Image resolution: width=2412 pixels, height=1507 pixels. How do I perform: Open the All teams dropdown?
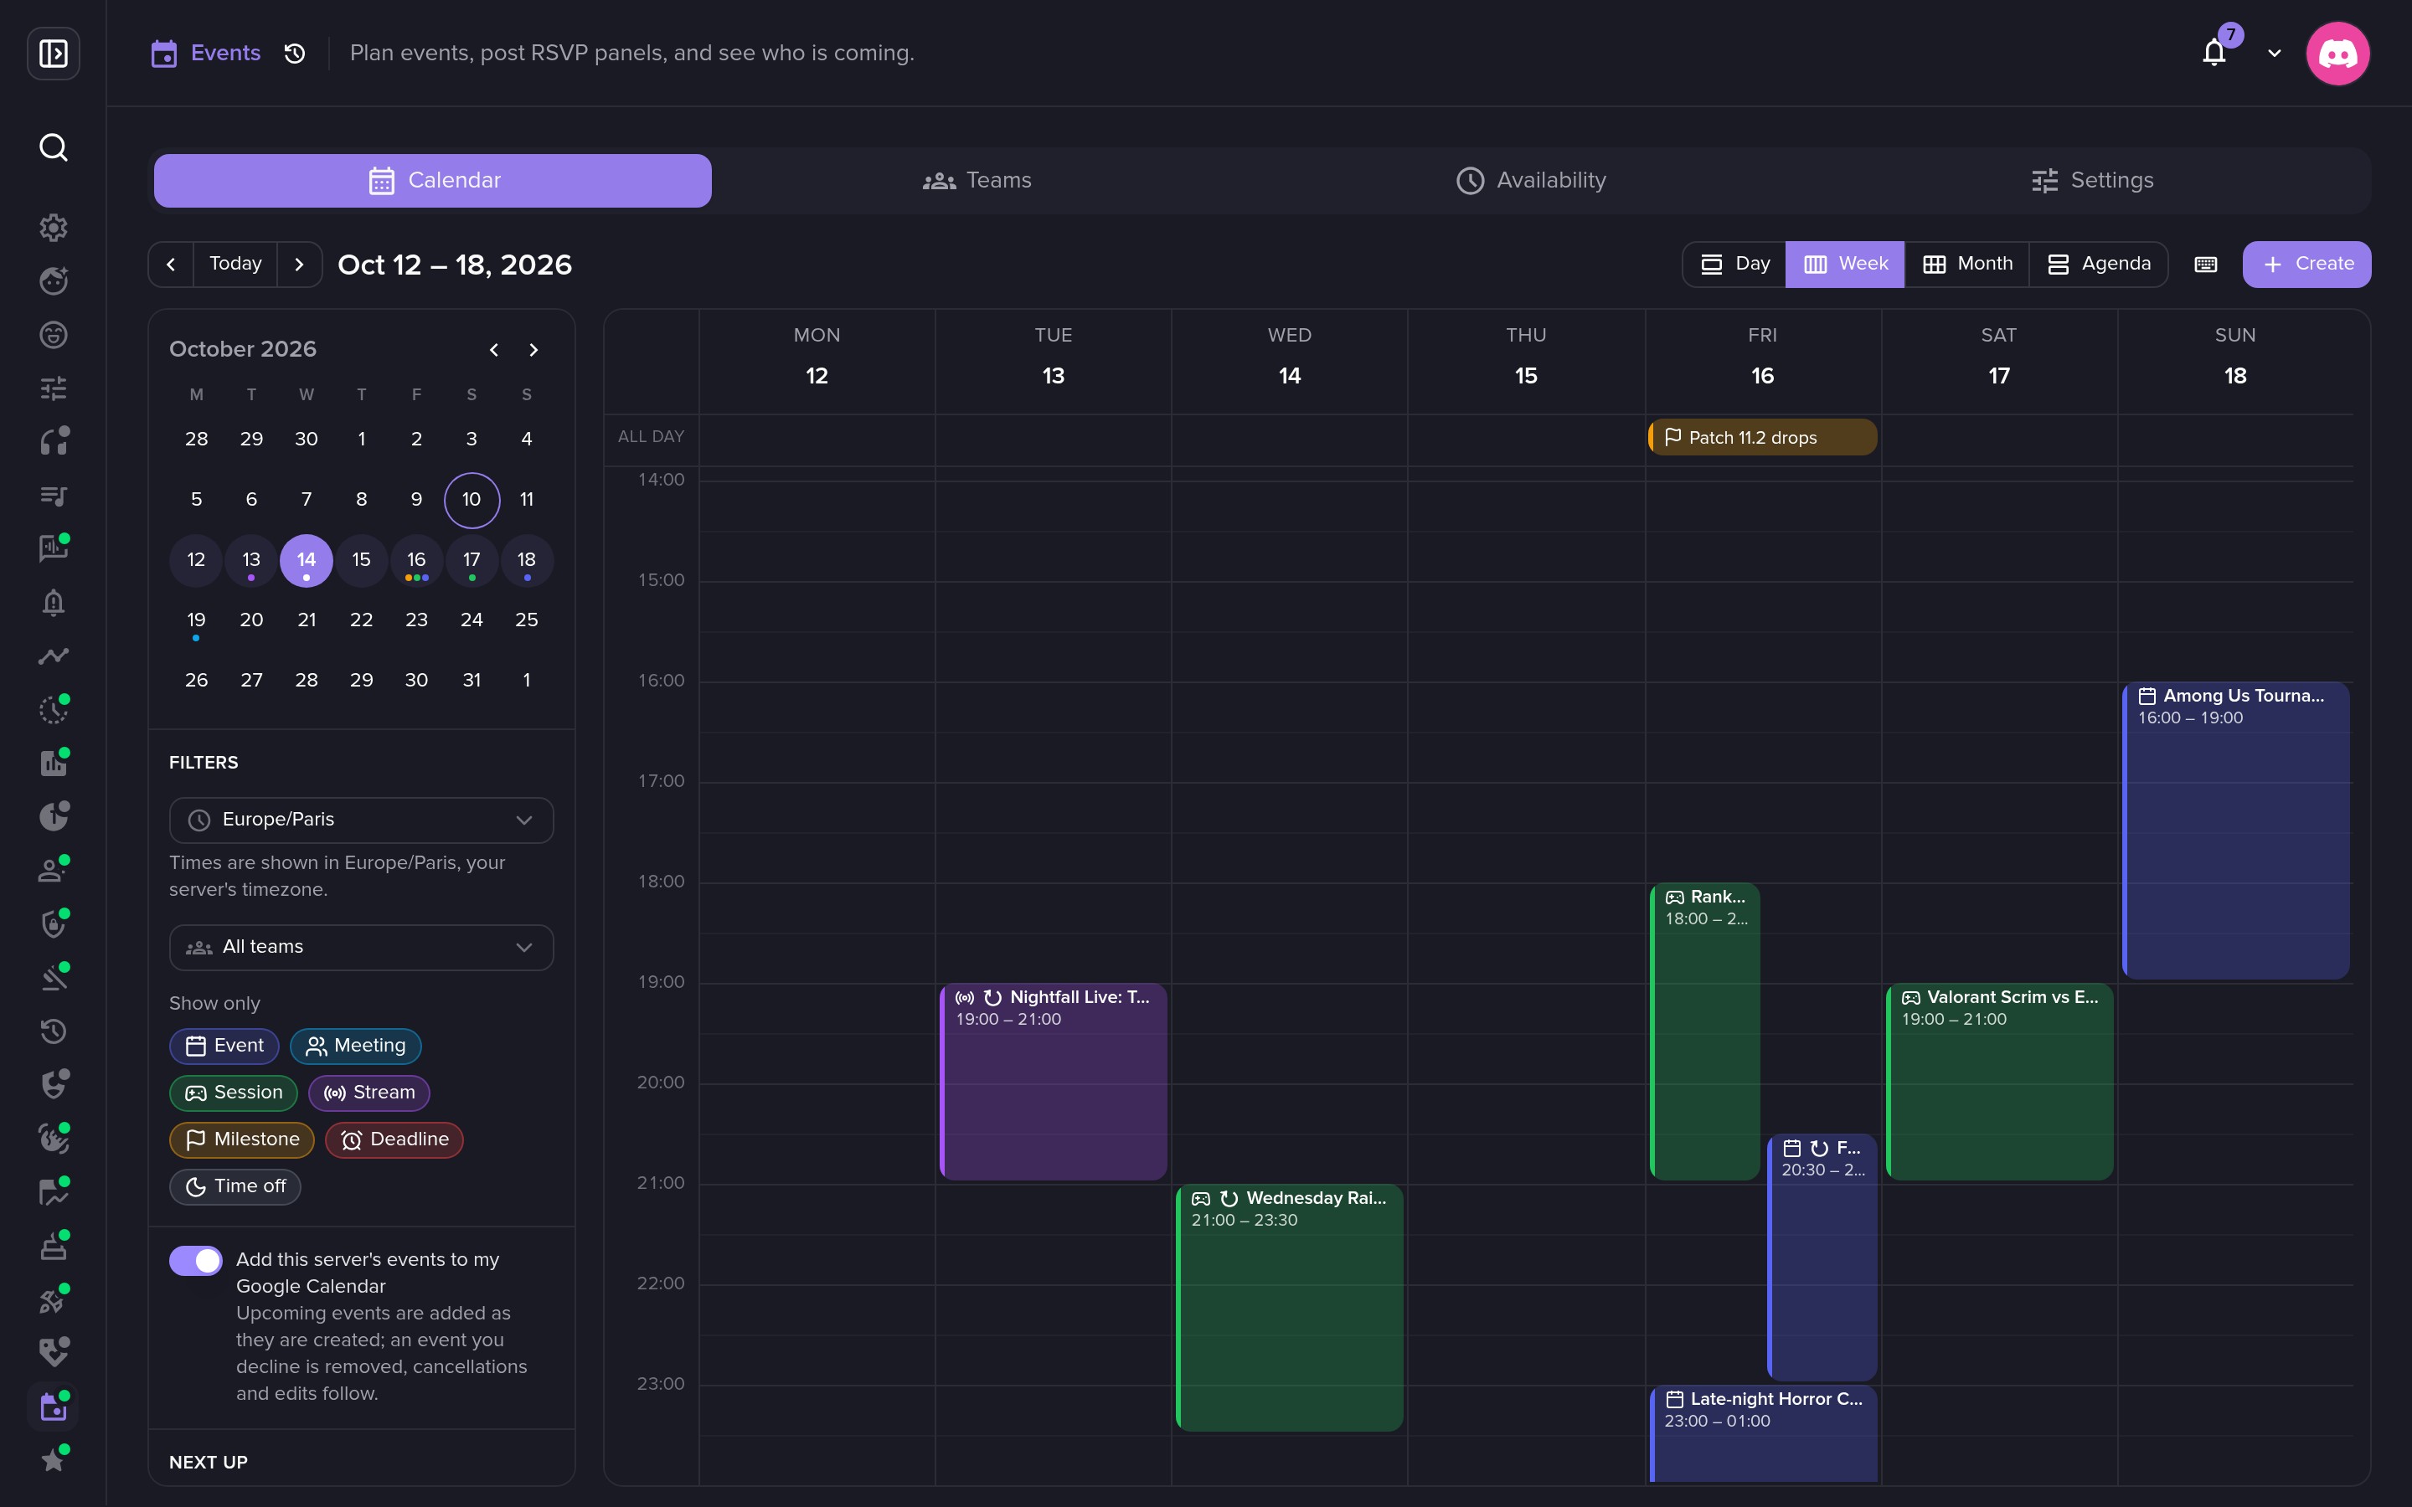[x=362, y=947]
